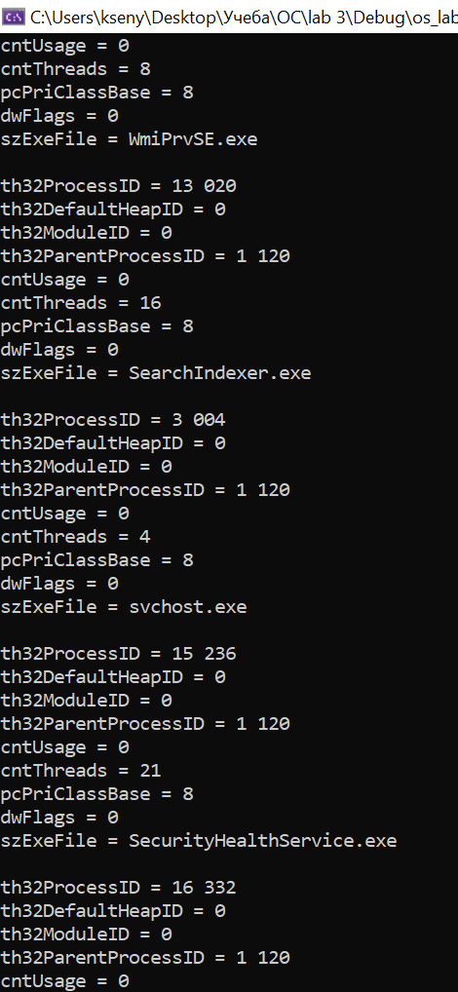458x992 pixels.
Task: Click cntUsage line of the SearchIndexer.exe entry
Action: 64,280
